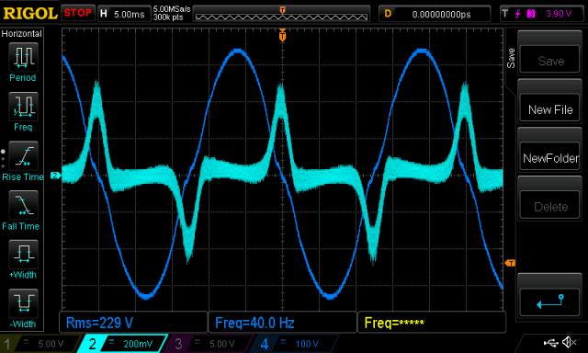588x353 pixels.
Task: Click the orange trigger level marker
Action: pos(510,263)
